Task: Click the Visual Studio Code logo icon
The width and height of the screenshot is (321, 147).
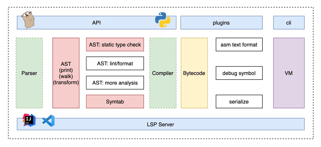Action: (48, 121)
